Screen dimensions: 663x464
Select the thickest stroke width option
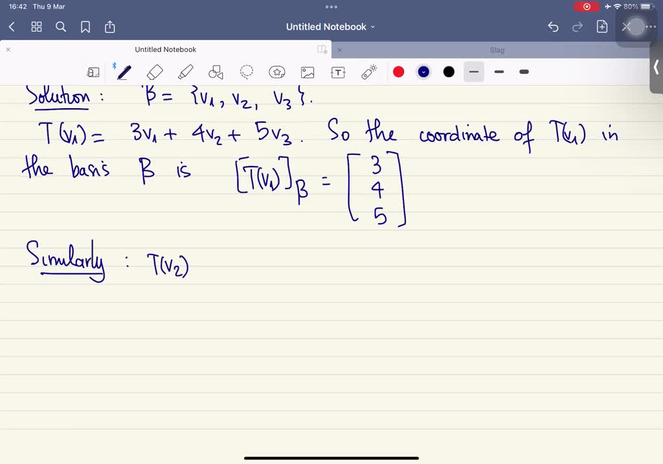(524, 72)
